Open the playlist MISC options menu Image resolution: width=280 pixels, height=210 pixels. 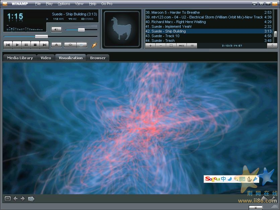[182, 46]
